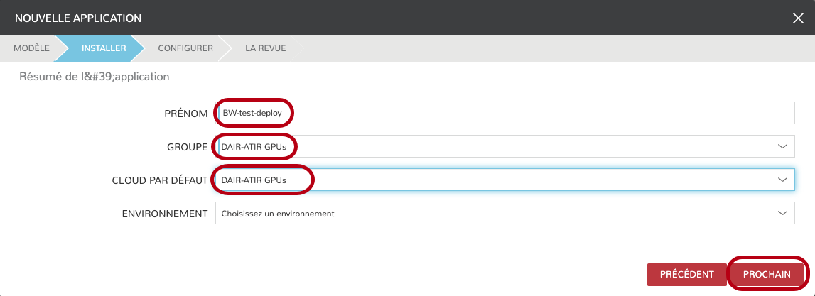The width and height of the screenshot is (815, 296).
Task: Expand the Choisissez un environnement dropdown
Action: [497, 213]
